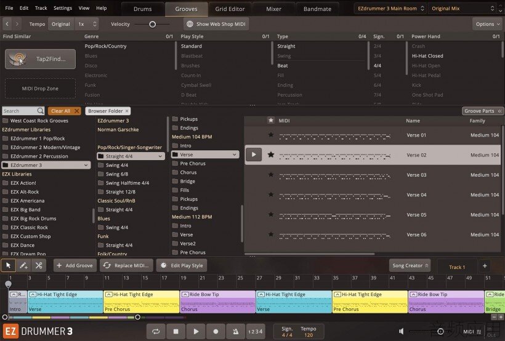Favorite the Verse 01 groove star

point(271,135)
